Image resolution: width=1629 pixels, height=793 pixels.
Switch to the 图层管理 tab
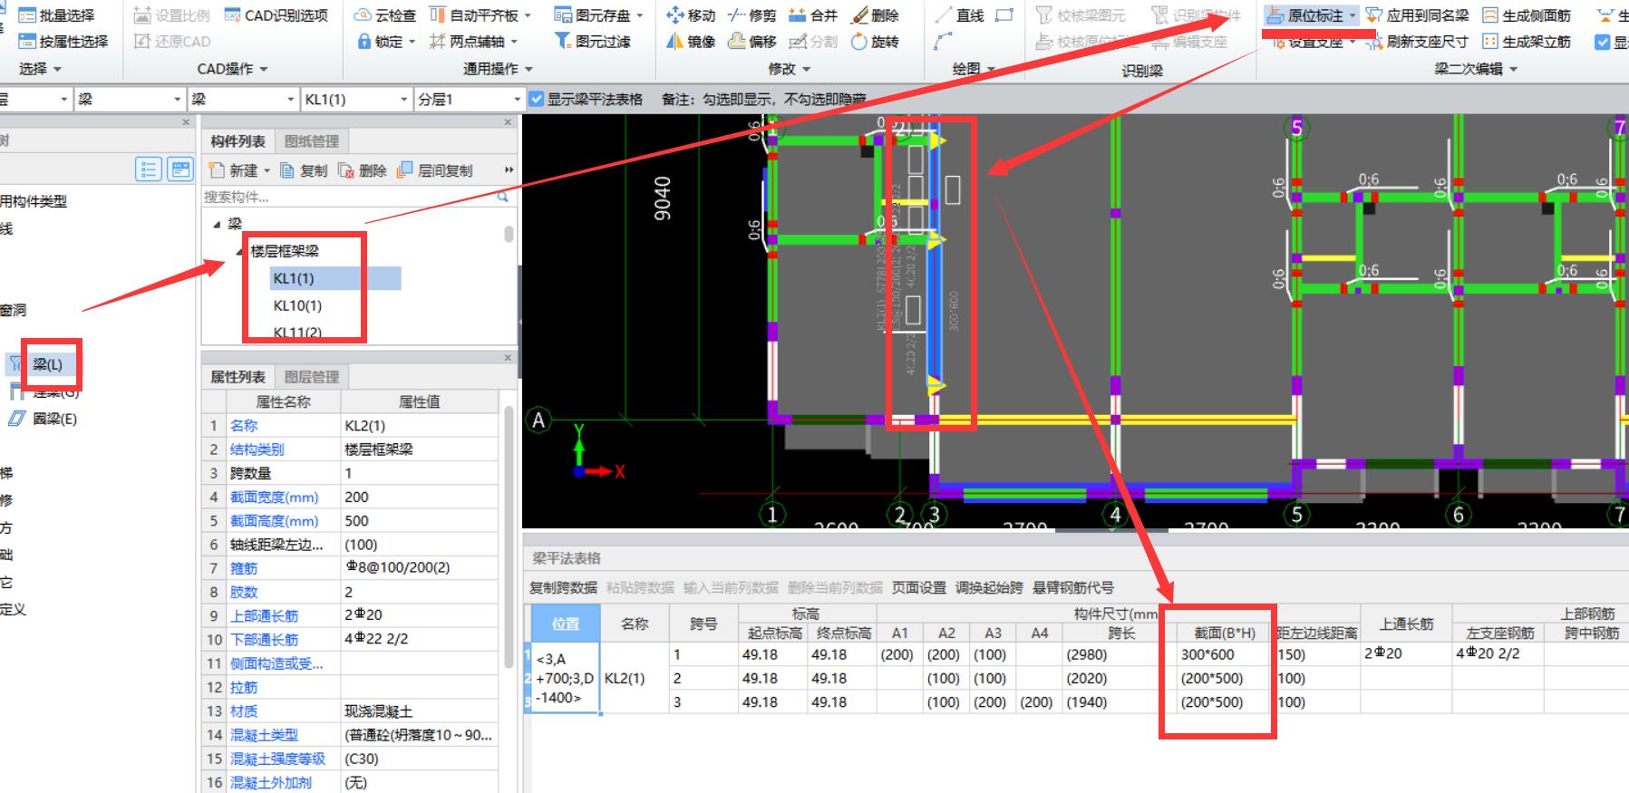(312, 377)
